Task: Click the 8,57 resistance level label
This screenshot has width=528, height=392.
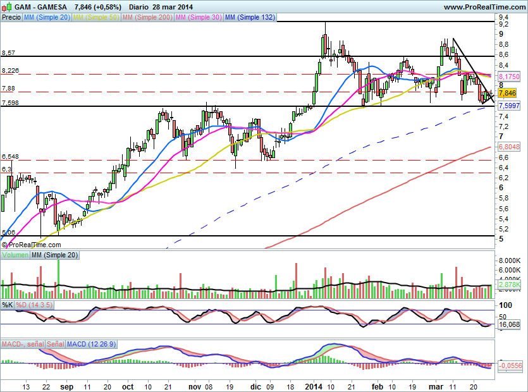Action: click(x=8, y=53)
